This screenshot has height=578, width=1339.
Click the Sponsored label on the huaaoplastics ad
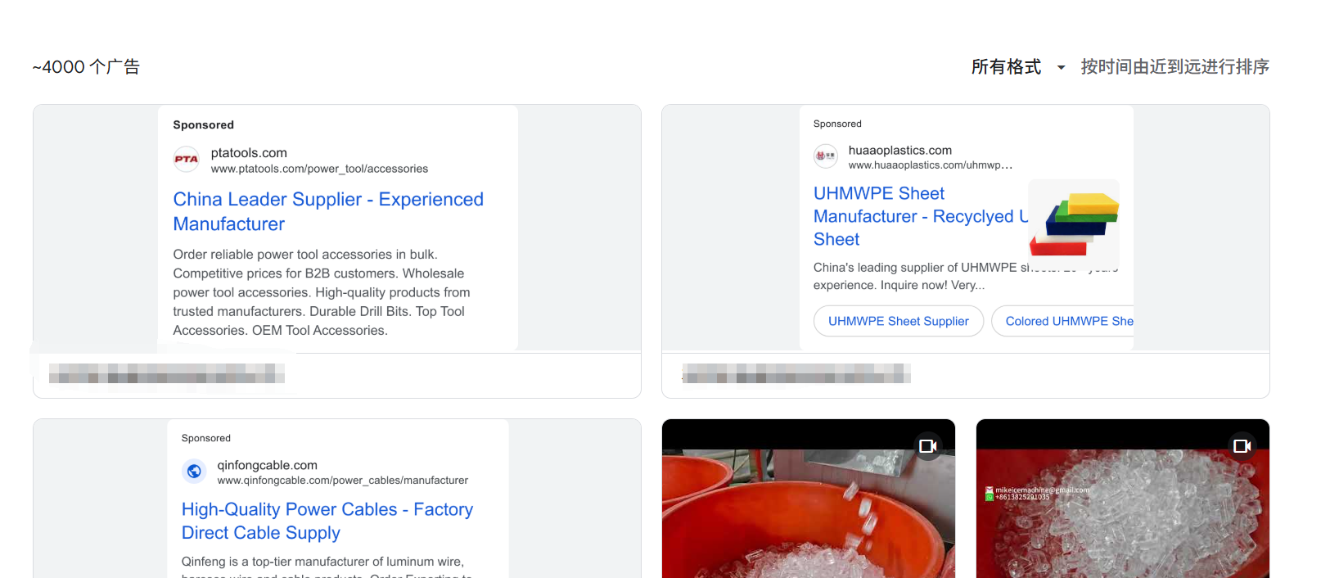tap(837, 124)
